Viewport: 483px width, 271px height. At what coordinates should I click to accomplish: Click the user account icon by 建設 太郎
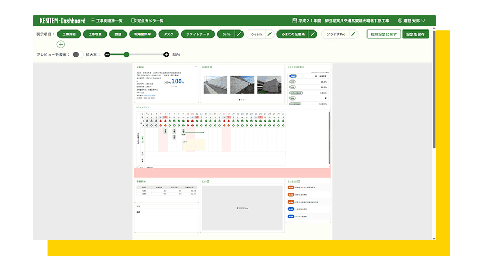pos(400,21)
